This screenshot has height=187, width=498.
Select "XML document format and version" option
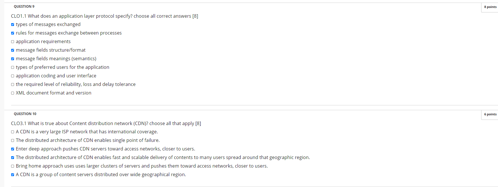13,93
